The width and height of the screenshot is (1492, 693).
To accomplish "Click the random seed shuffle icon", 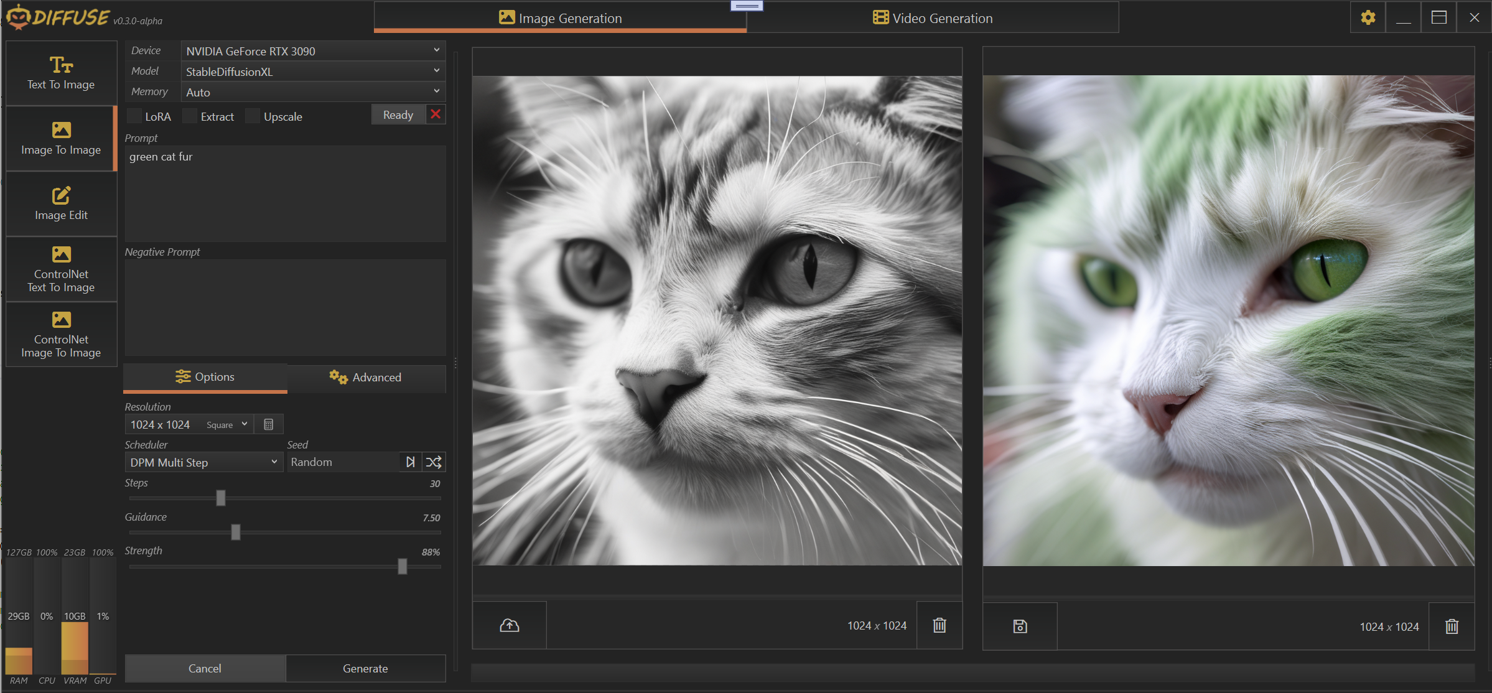I will (434, 462).
